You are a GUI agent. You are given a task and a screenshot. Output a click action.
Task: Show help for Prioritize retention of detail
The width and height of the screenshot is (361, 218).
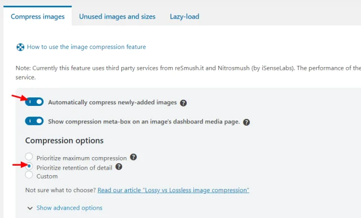tap(118, 167)
